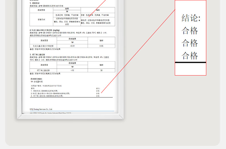Click STQ Testing Services Co., Ltd. text
This screenshot has height=149, width=226.
pos(41,109)
